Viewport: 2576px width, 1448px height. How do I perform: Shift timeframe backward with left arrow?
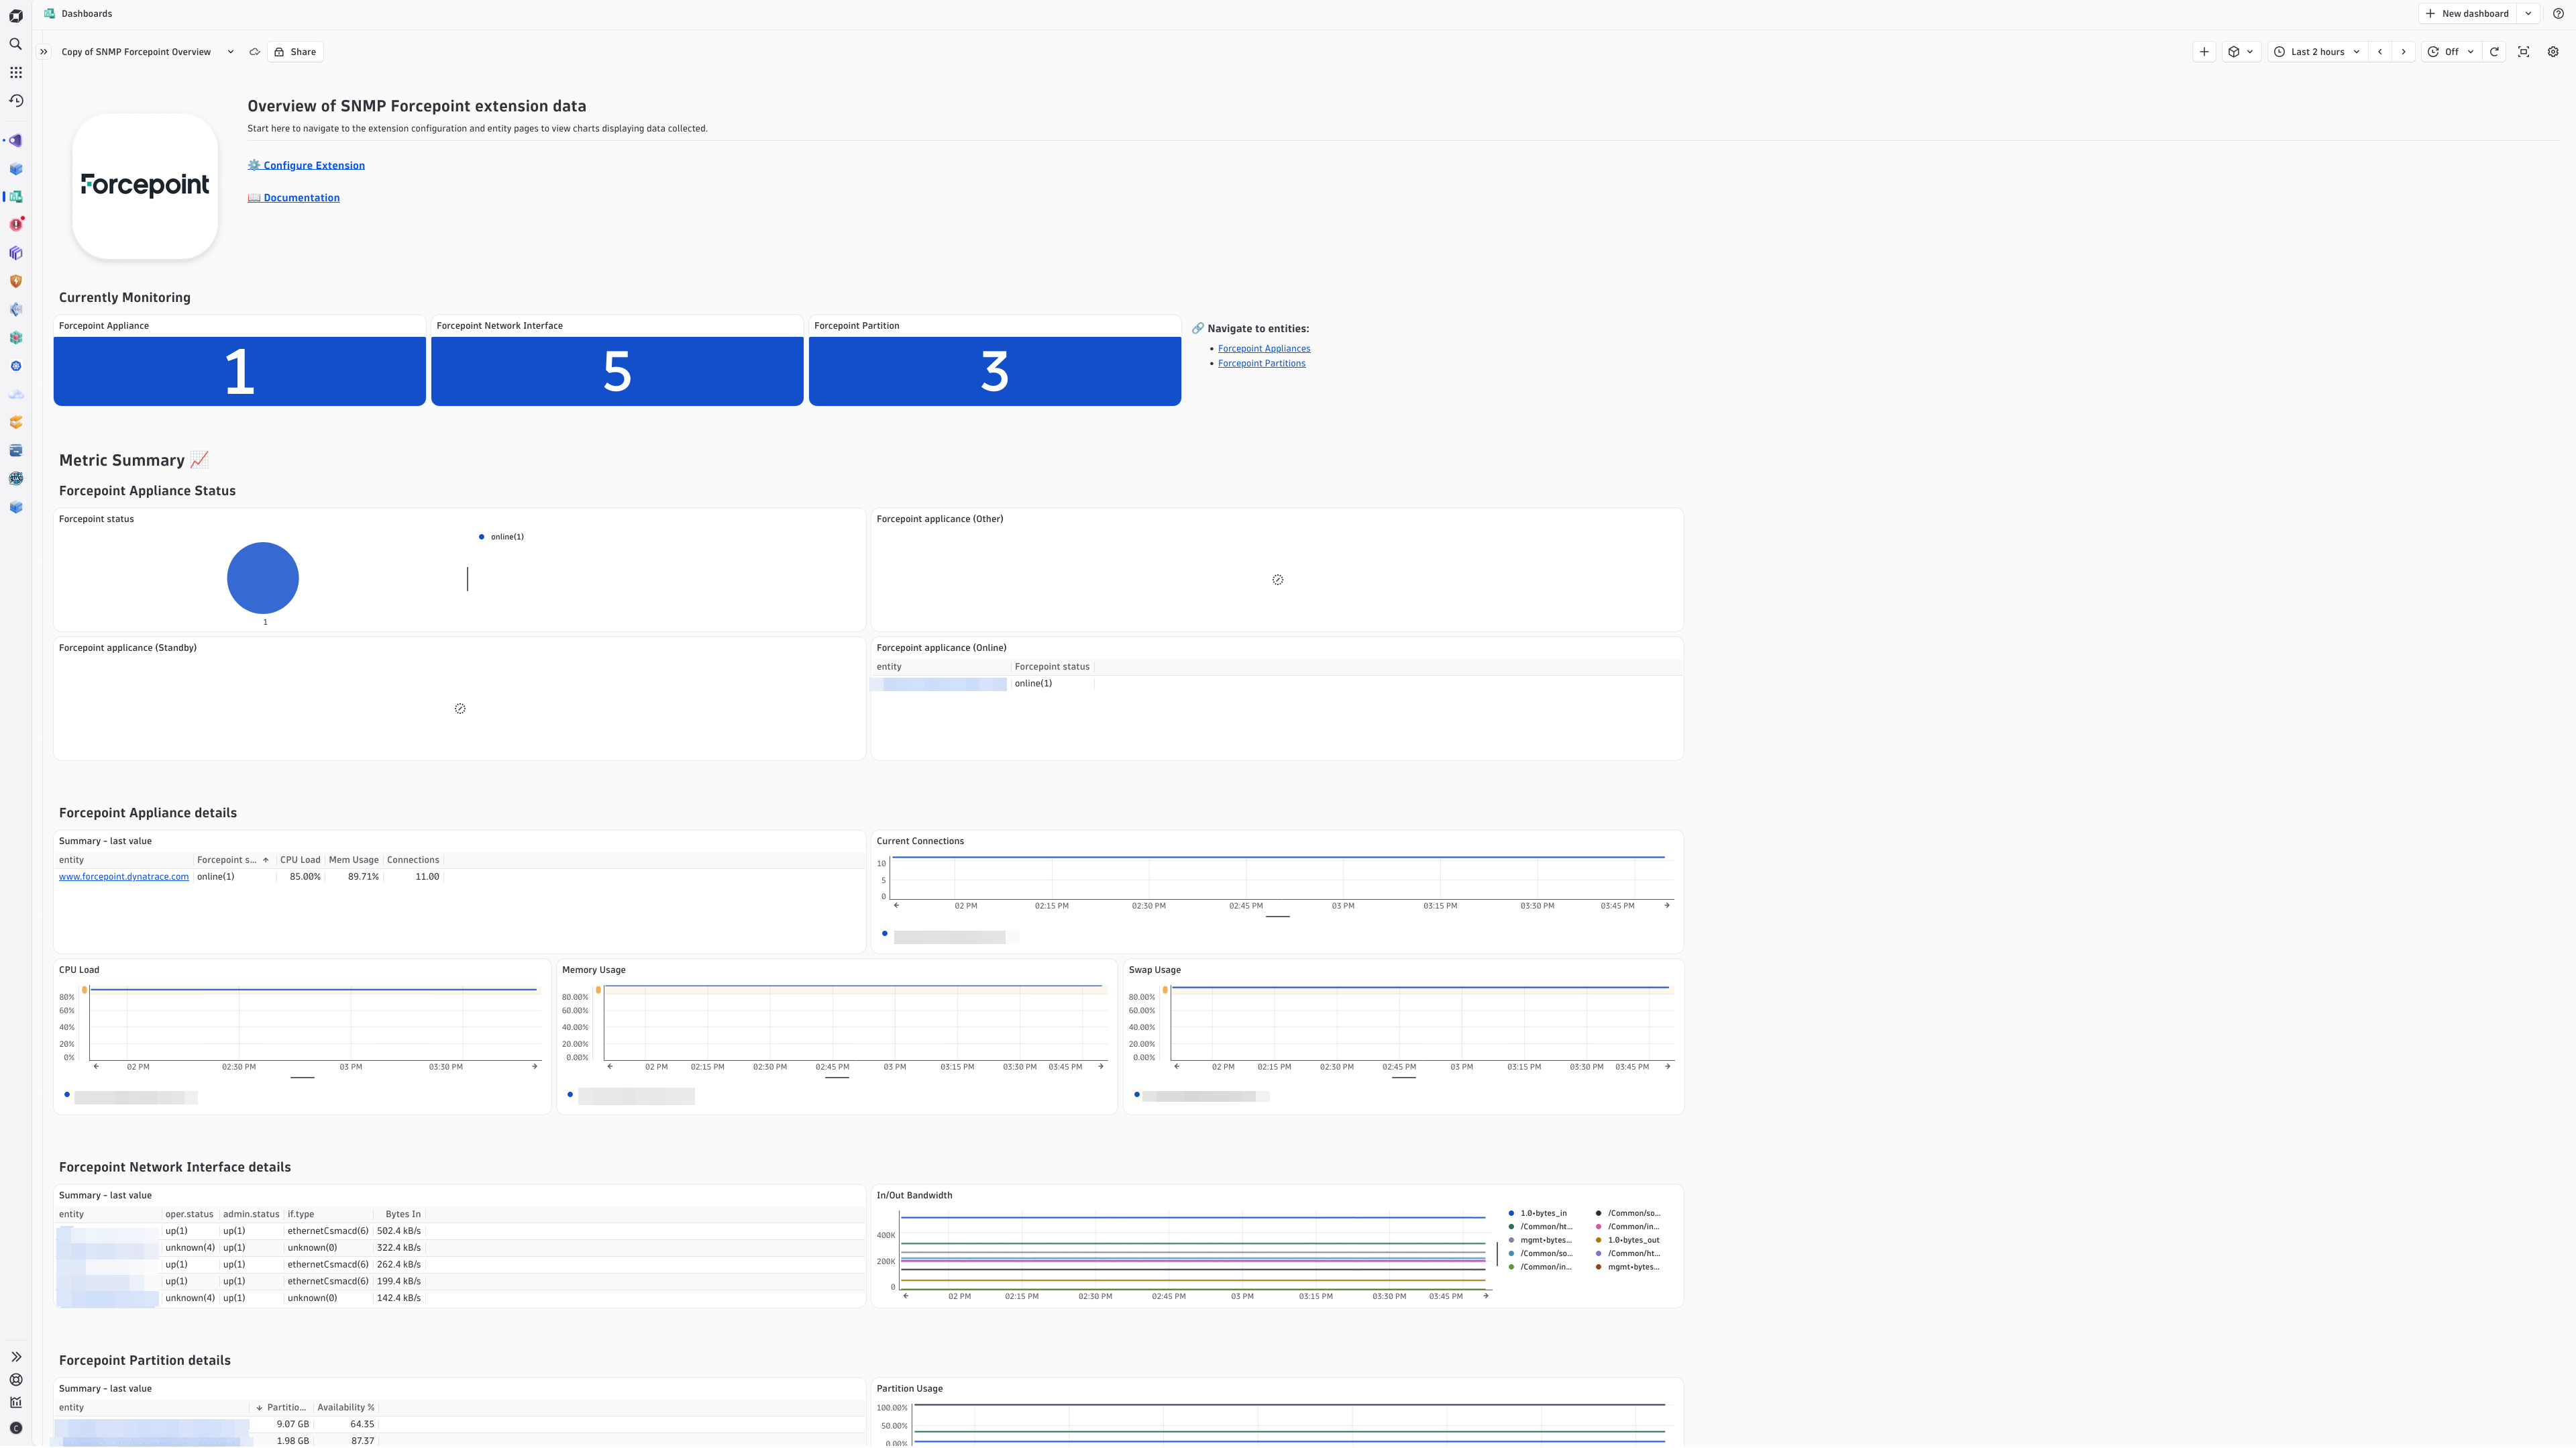(x=2380, y=52)
